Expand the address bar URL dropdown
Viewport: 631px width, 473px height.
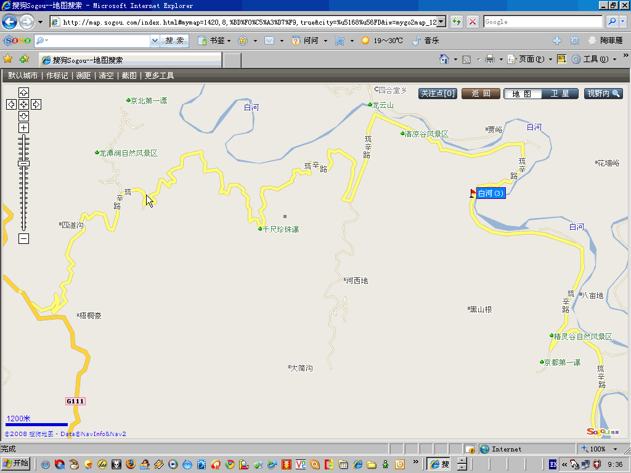click(441, 22)
